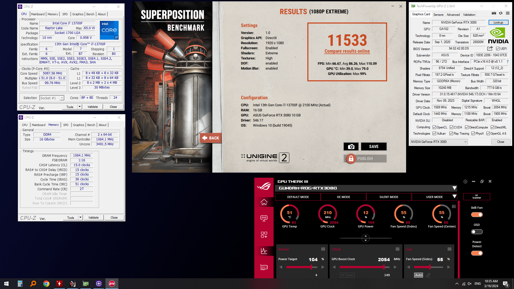Expand the GUNDAM-ROG-RTX3080 profile dropdown
The image size is (514, 289).
(454, 188)
